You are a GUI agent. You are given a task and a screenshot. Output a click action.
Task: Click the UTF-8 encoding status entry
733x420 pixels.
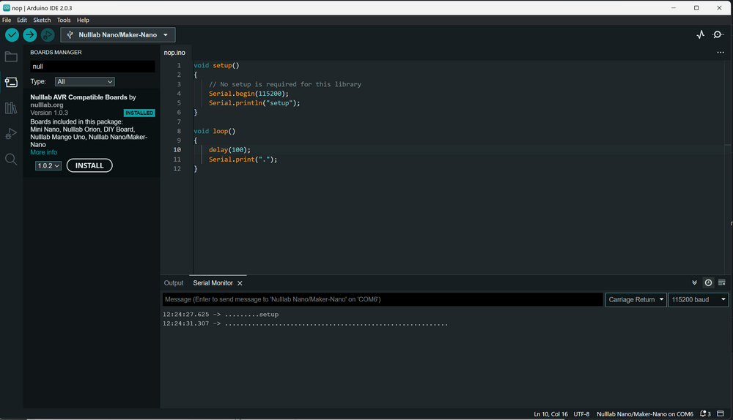(x=581, y=414)
